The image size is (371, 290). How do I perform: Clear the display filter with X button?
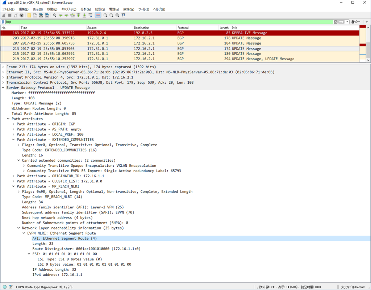coord(335,22)
